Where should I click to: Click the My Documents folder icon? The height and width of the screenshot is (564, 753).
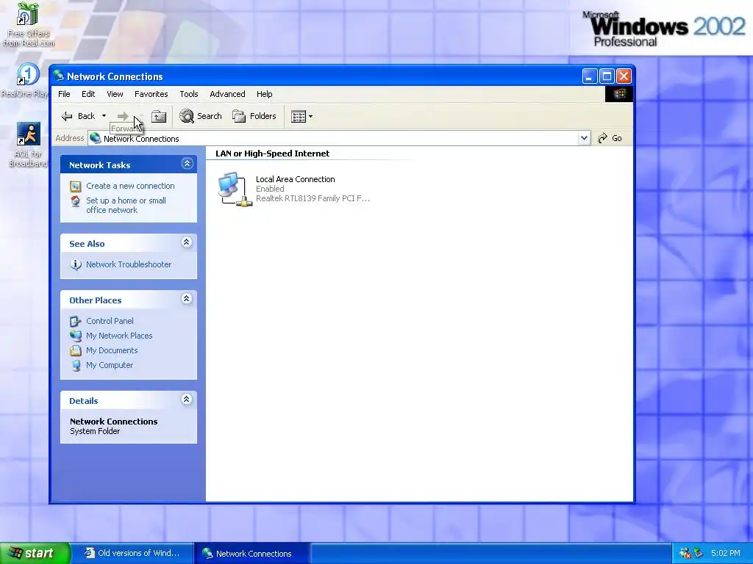click(76, 350)
